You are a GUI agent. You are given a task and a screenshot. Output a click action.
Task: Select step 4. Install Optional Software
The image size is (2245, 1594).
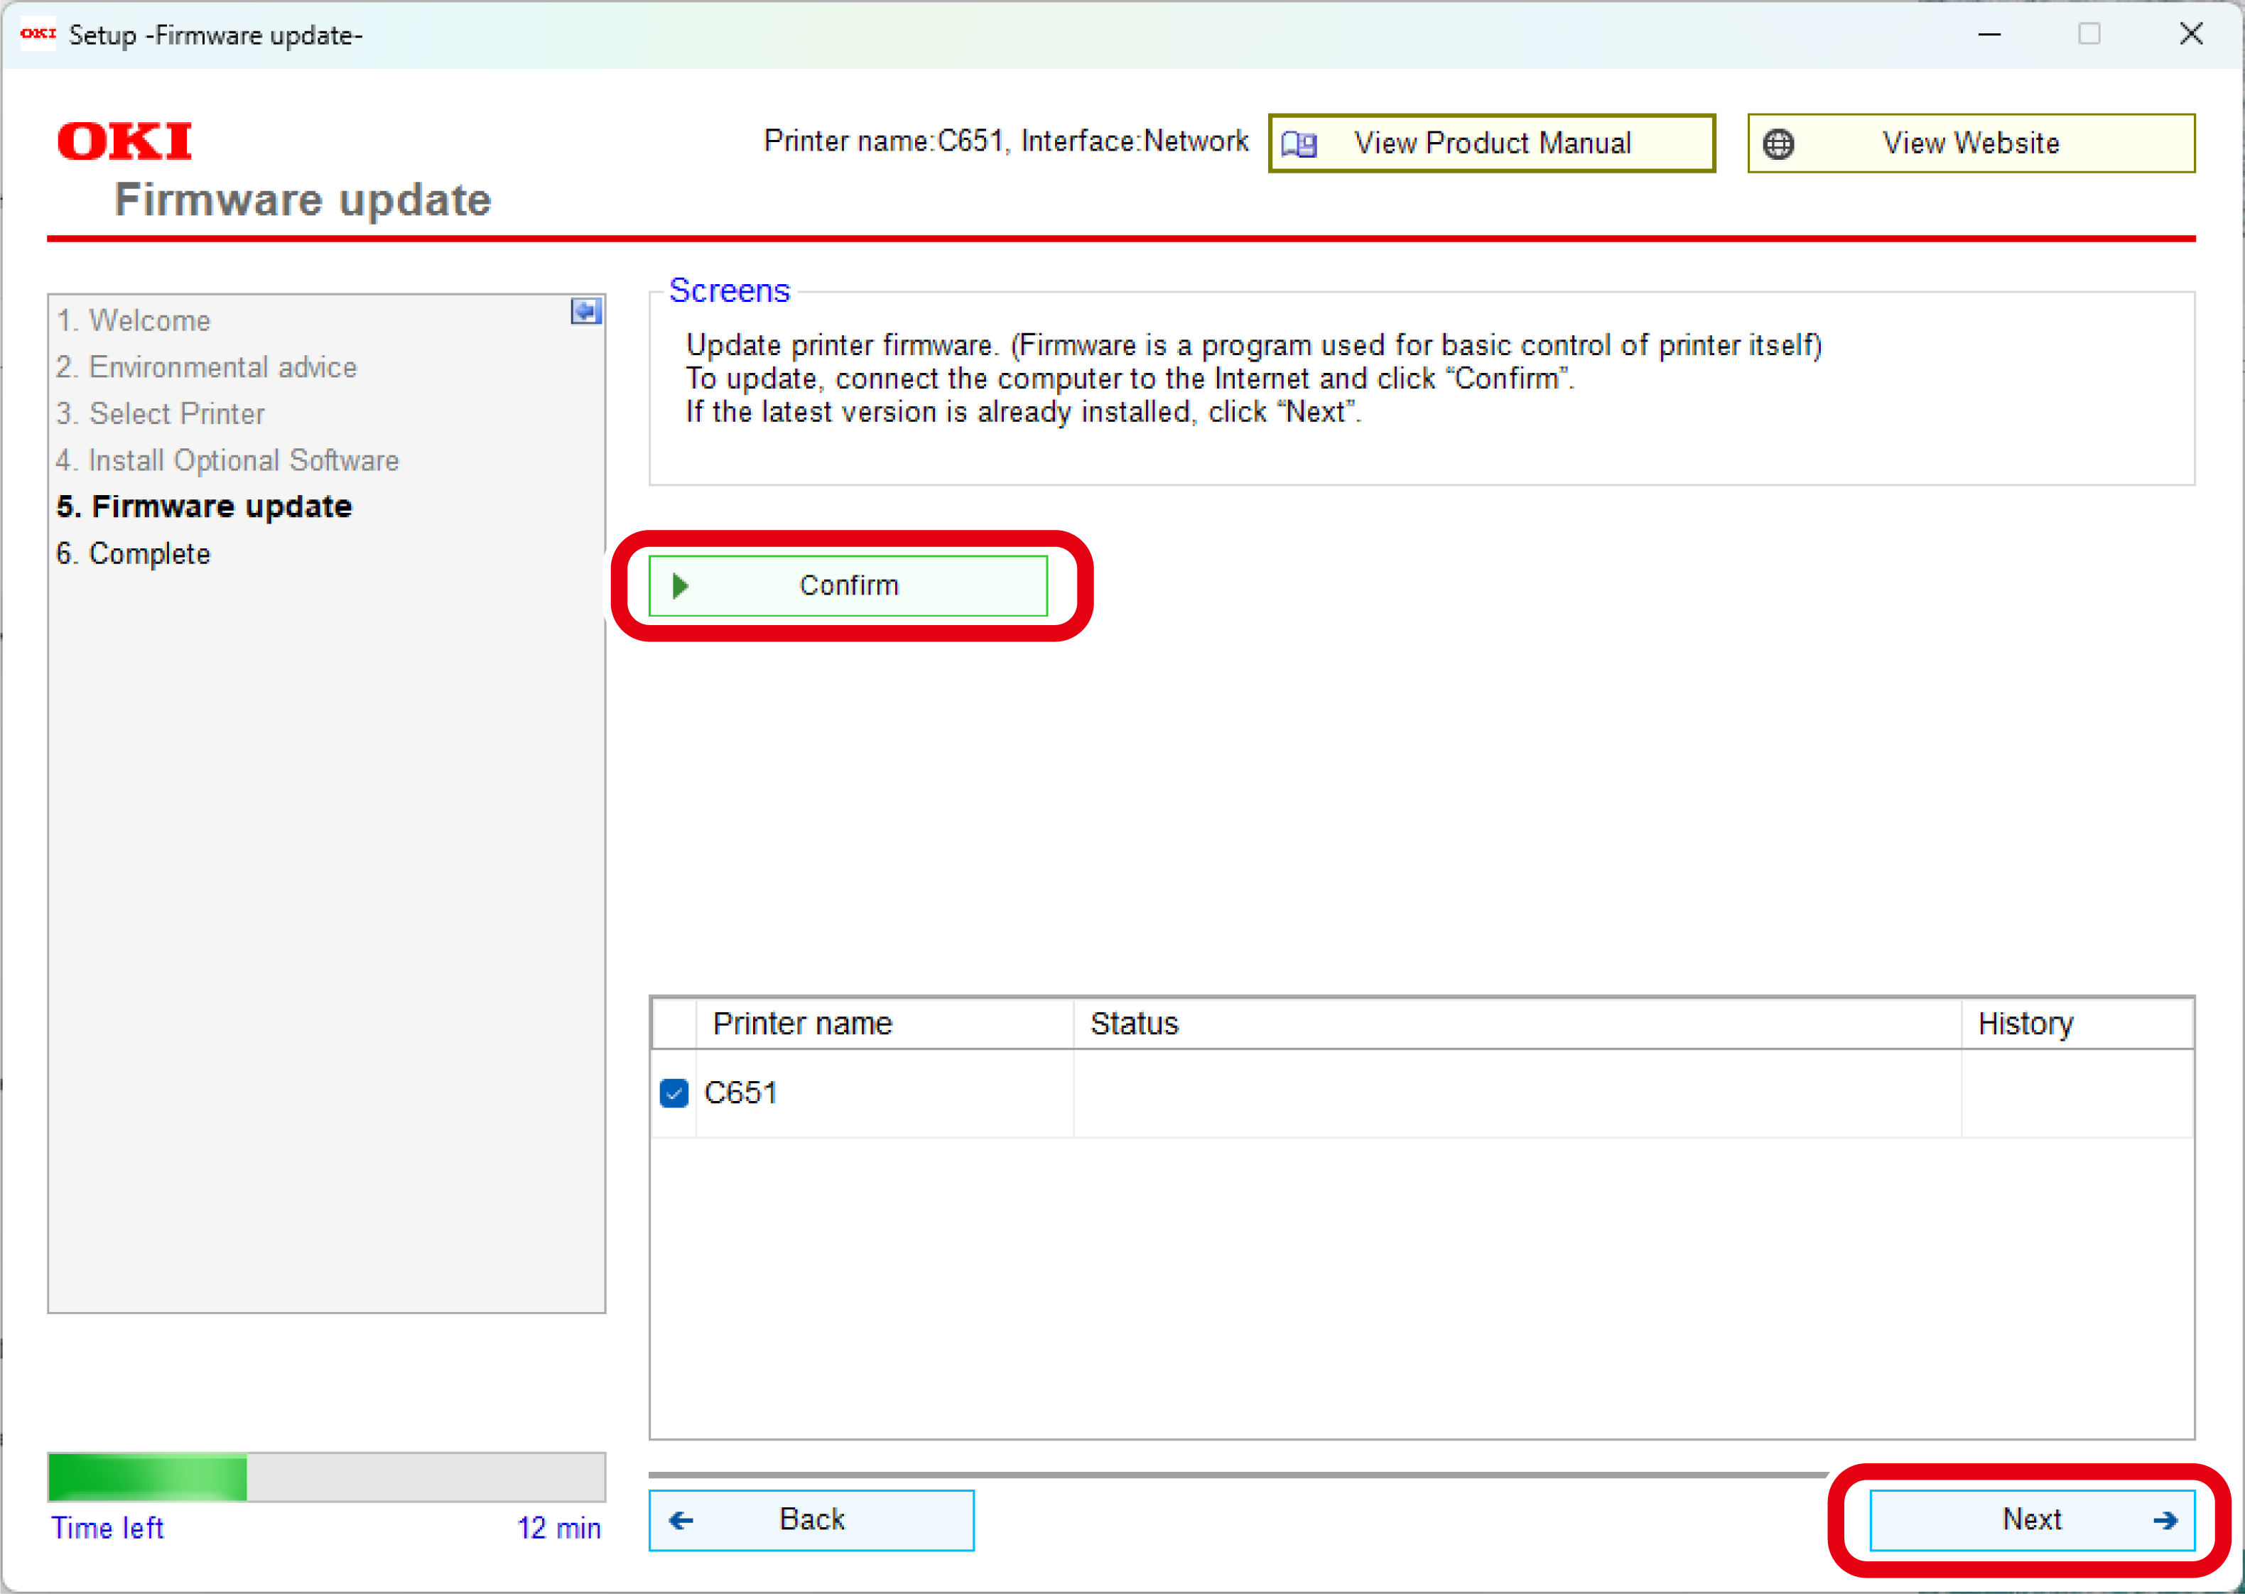tap(228, 460)
